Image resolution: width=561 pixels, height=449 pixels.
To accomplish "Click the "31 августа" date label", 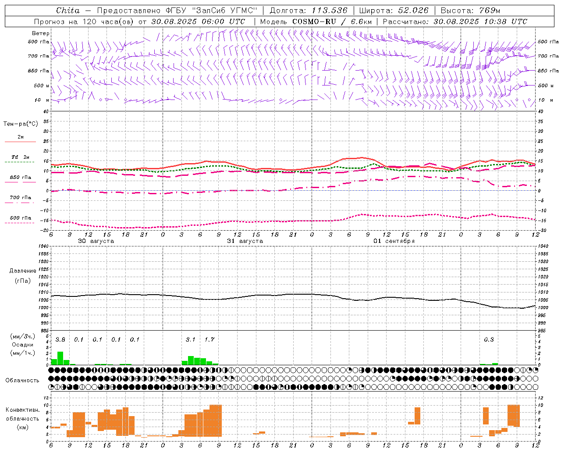I will coord(245,241).
